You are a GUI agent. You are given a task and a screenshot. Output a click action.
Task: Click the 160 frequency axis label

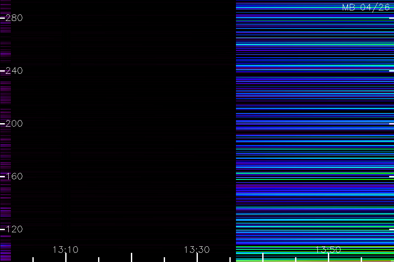click(x=14, y=176)
